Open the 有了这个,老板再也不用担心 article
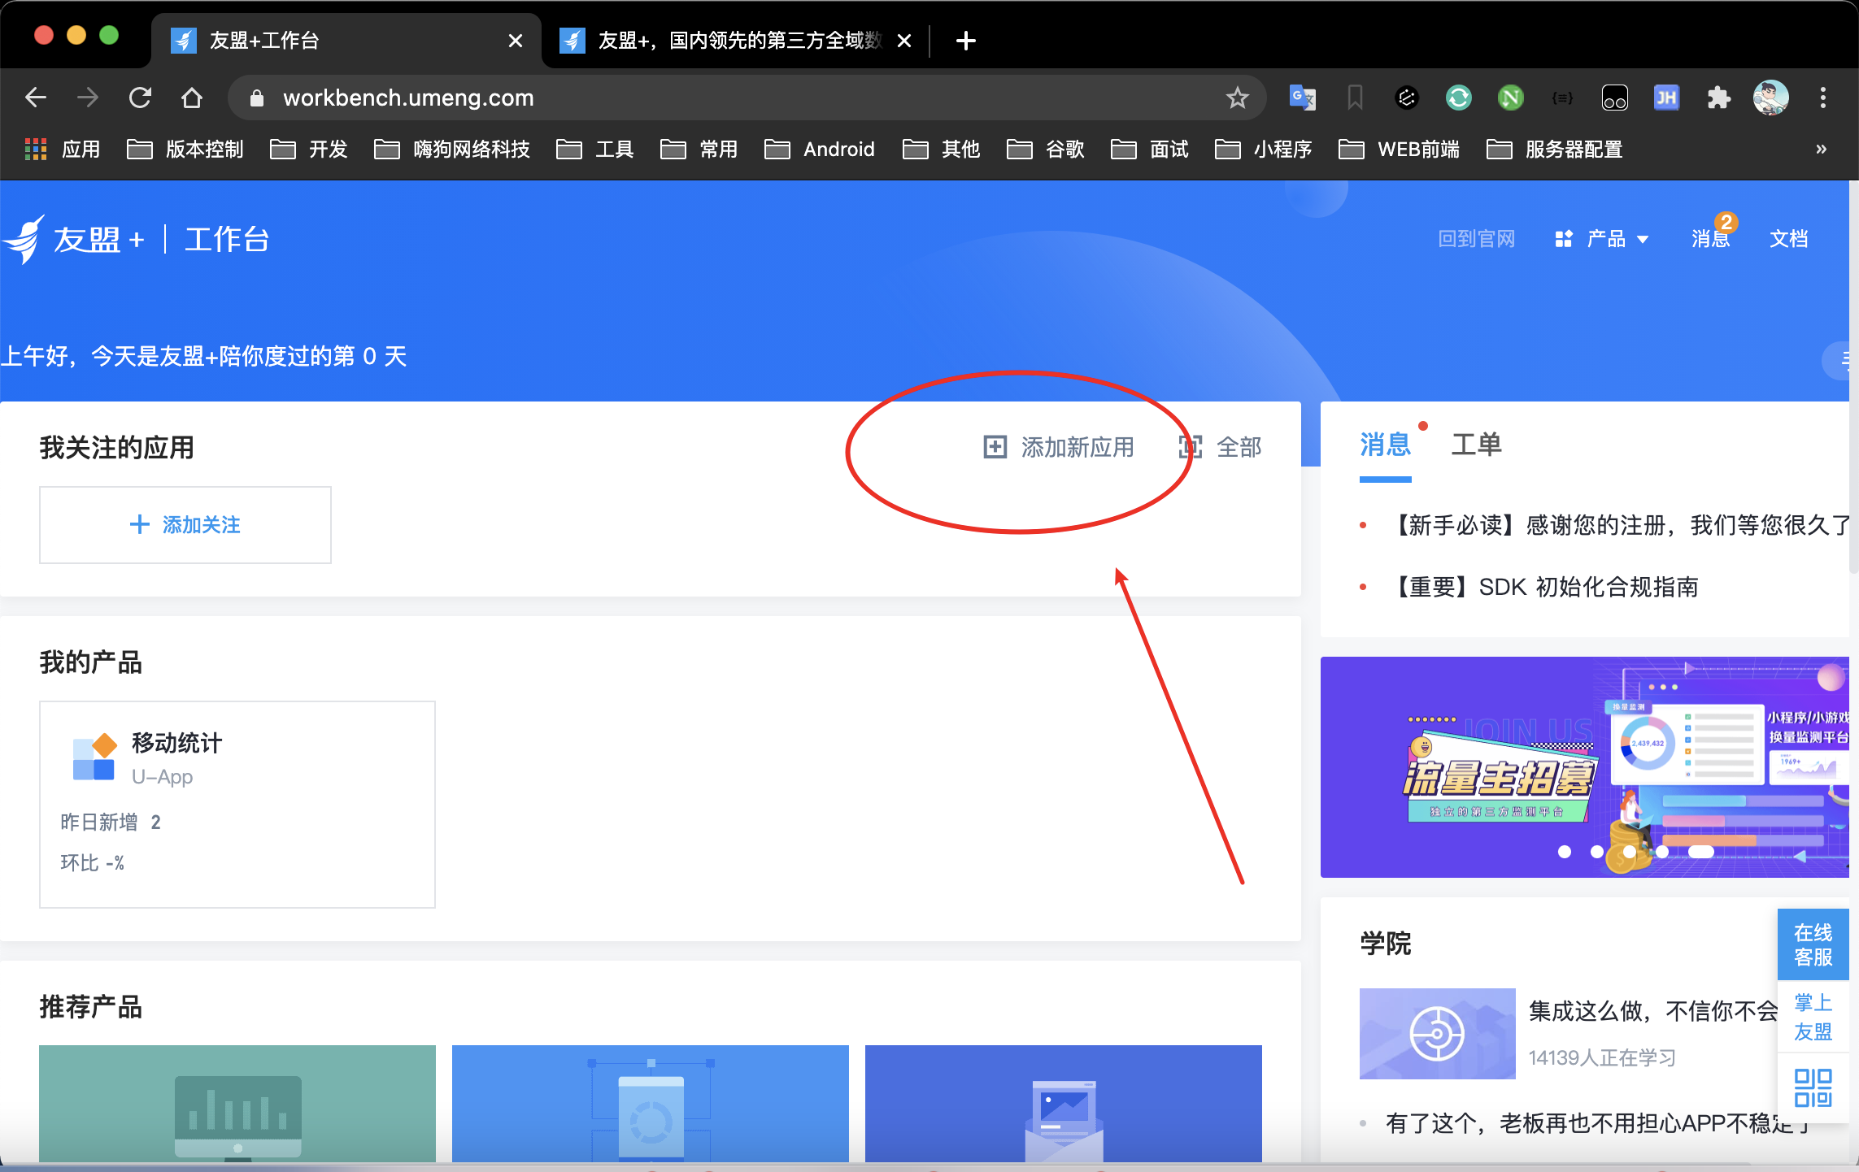 coord(1597,1123)
